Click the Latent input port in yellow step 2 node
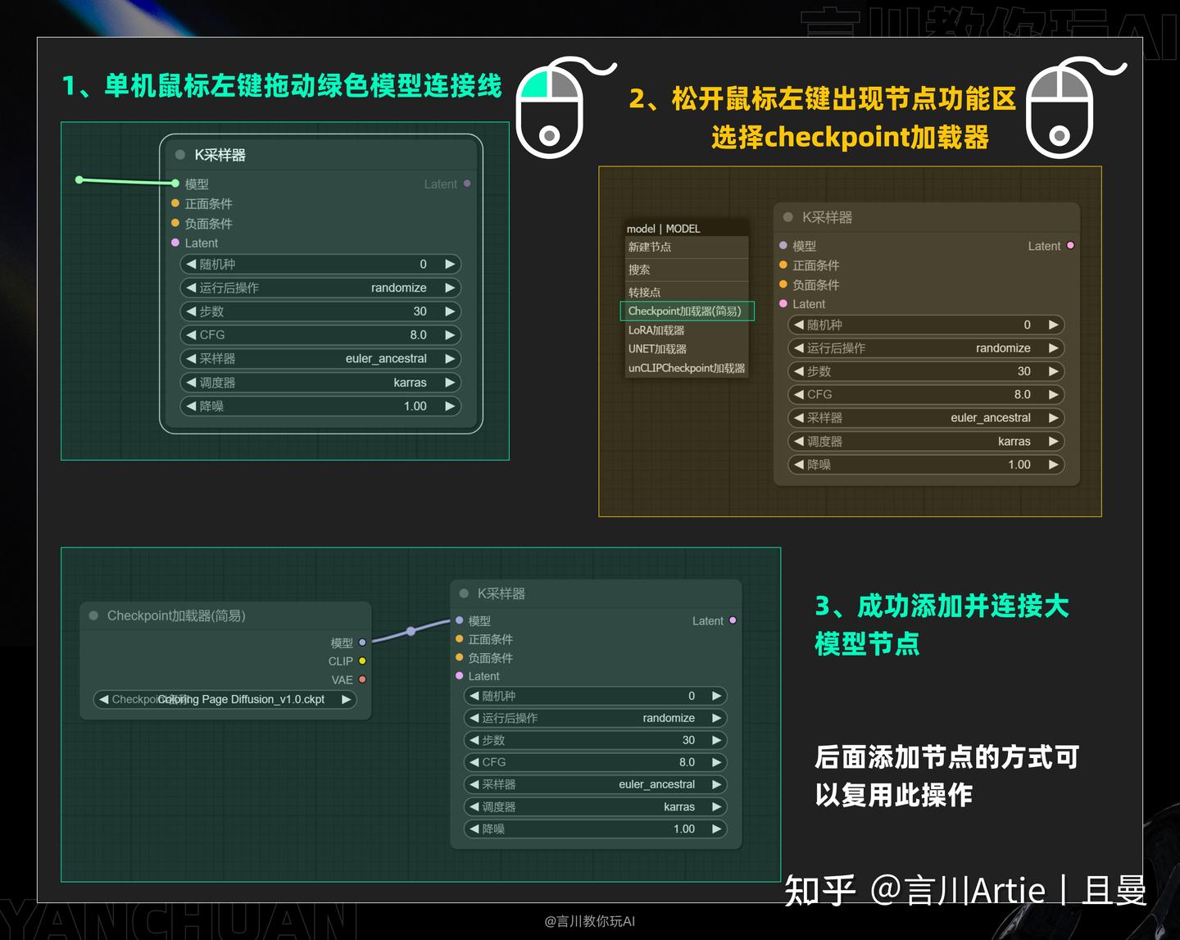This screenshot has height=940, width=1180. (x=783, y=303)
